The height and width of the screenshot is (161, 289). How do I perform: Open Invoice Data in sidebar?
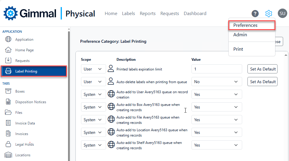[x=25, y=123]
